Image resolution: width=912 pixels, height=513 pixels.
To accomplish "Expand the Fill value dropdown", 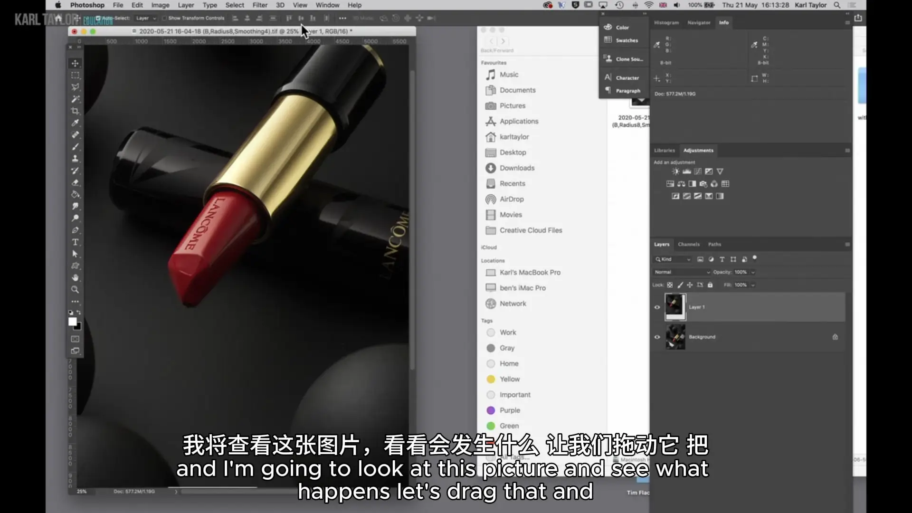I will [753, 285].
